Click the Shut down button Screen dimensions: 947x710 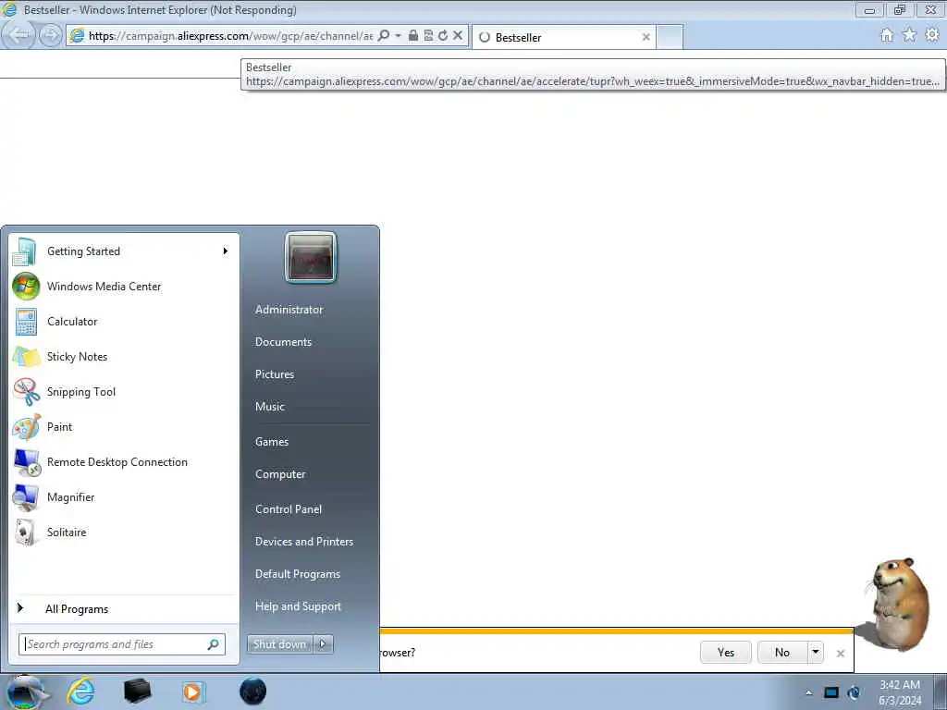click(x=279, y=644)
